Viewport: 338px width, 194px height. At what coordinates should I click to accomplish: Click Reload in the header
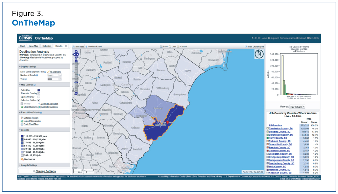[x=301, y=38]
